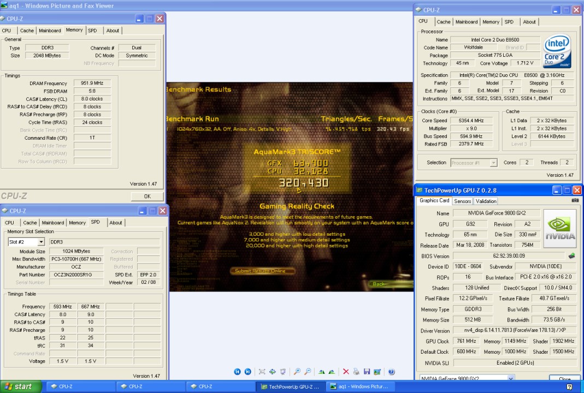584x393 pixels.
Task: Click the SPD Ext. value EPP 2.0
Action: tap(148, 275)
